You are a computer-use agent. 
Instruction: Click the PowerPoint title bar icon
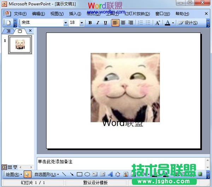click(4, 4)
